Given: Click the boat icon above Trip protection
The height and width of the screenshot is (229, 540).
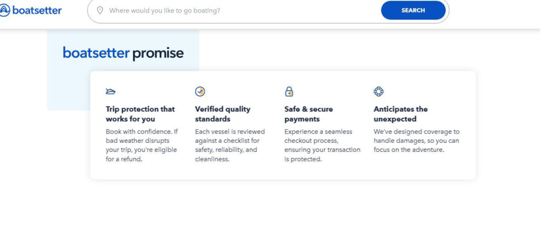Looking at the screenshot, I should tap(111, 91).
